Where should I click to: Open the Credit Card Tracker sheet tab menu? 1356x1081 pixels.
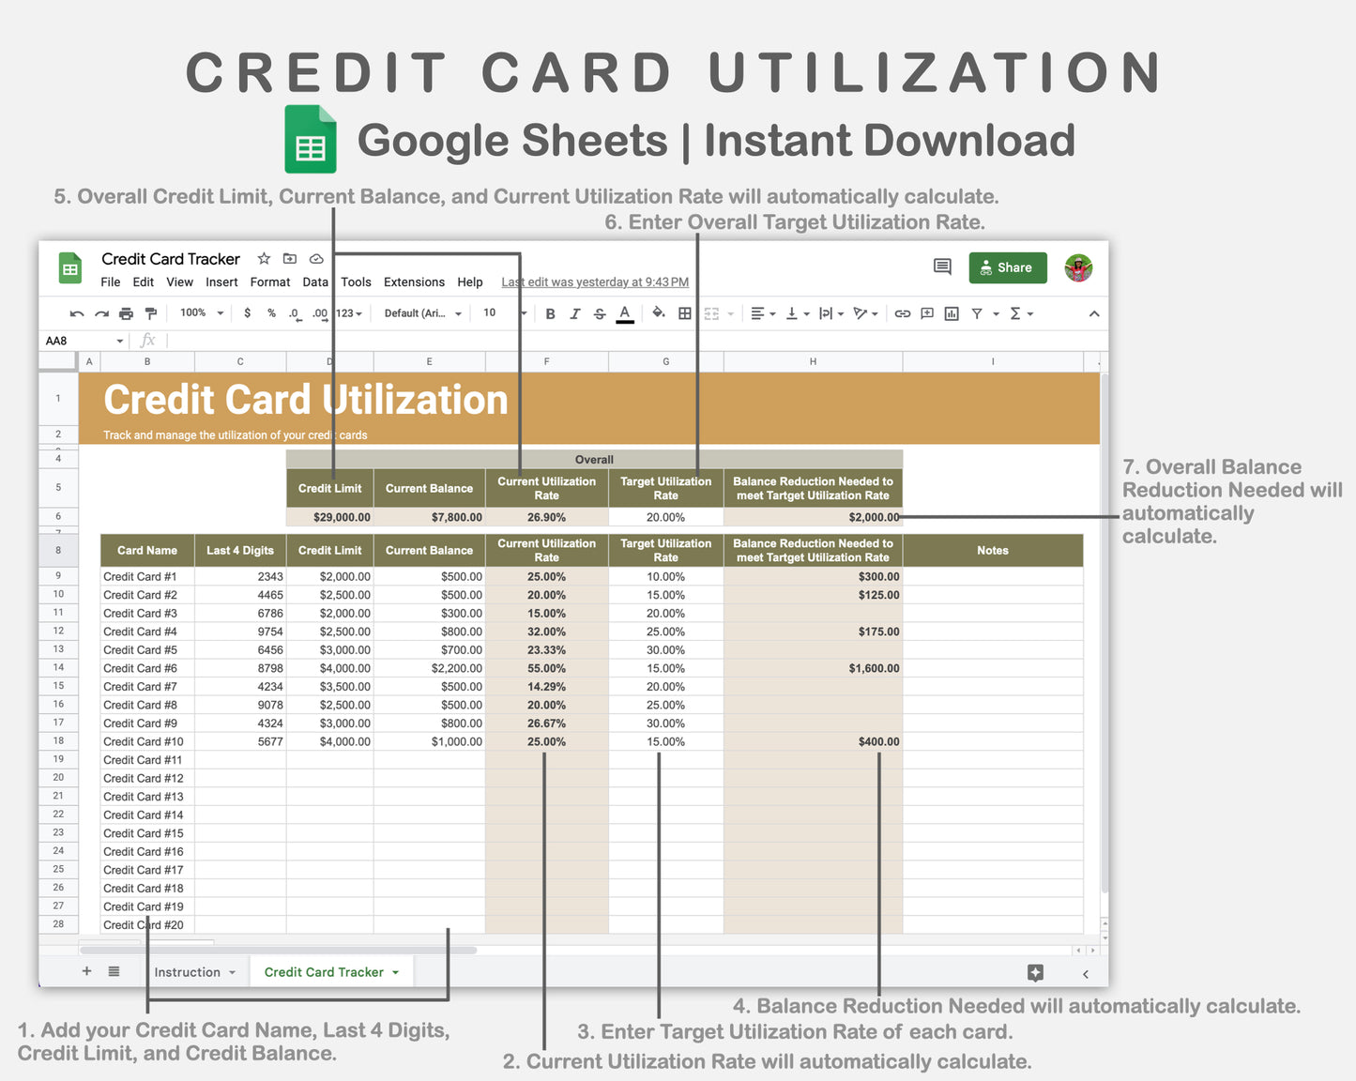point(395,971)
